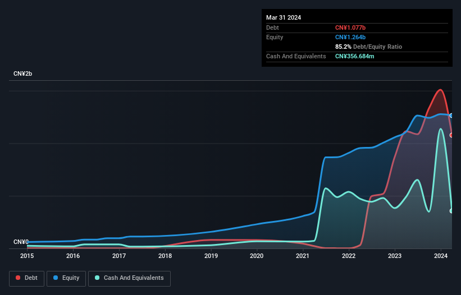Click the blue Equity endpoint marker on chart
Viewport: 461px width, 295px height.
tap(451, 116)
